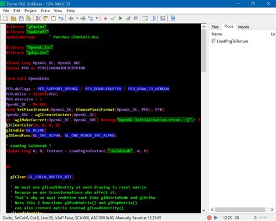This screenshot has height=221, width=276.
Task: Toggle a breakpoint with the red dot icon
Action: (x=105, y=19)
